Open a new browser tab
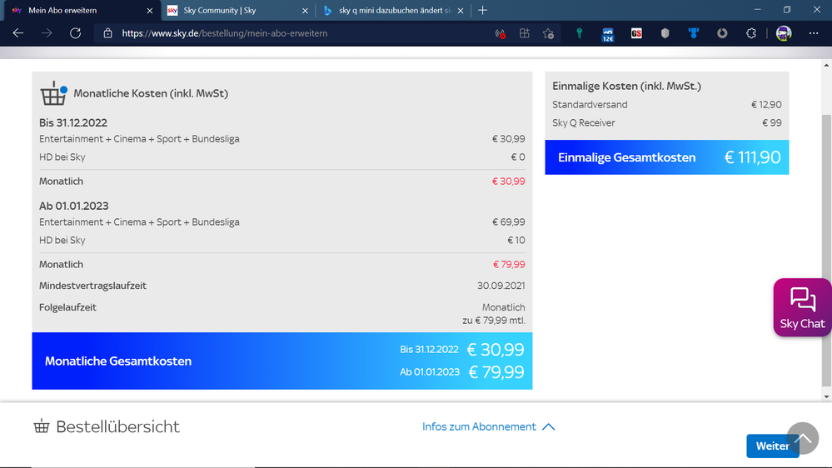Screen dimensions: 832x468 click(482, 10)
